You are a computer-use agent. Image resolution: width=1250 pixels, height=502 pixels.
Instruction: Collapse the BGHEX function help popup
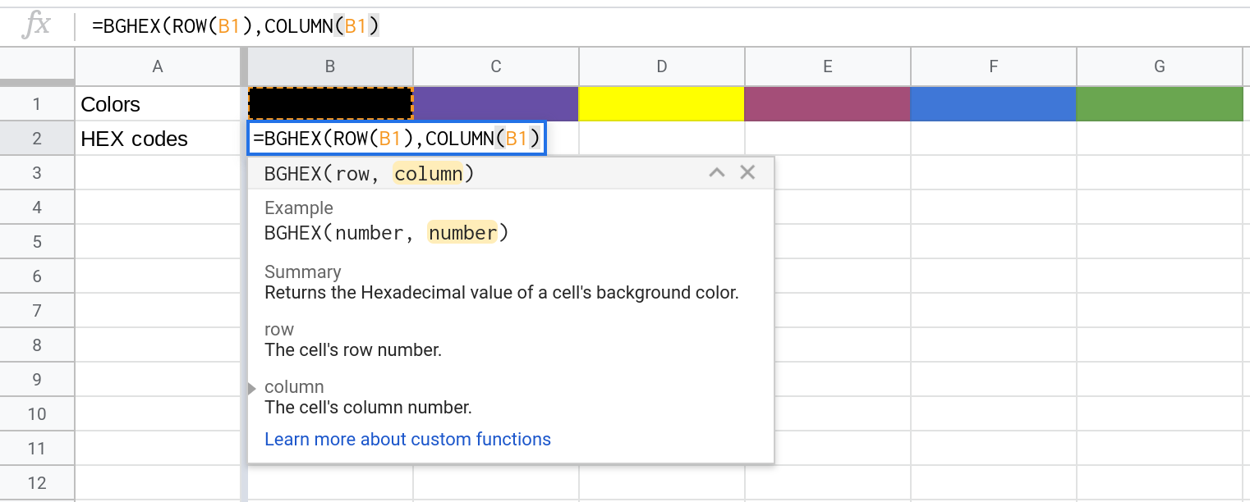tap(717, 173)
